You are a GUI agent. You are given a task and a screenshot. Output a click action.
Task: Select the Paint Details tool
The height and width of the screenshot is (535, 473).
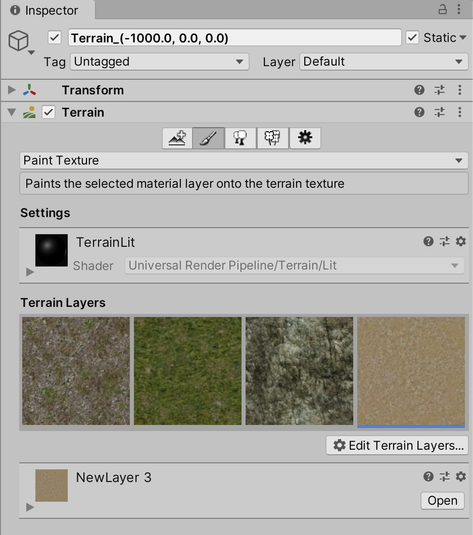coord(273,138)
